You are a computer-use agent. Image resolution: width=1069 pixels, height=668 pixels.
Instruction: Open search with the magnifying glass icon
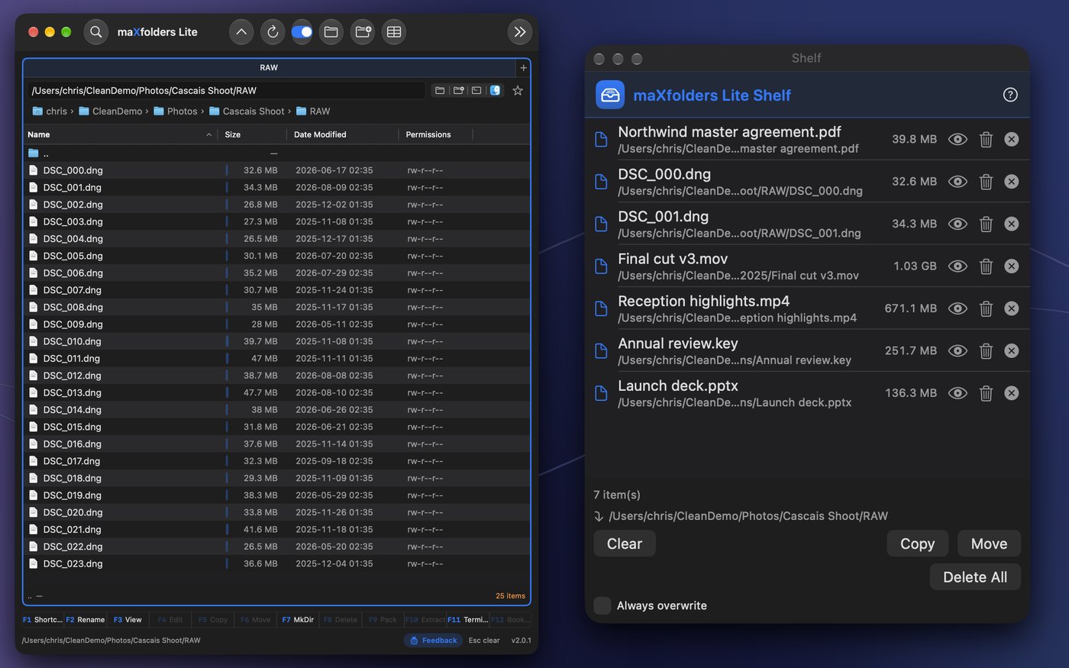coord(95,32)
